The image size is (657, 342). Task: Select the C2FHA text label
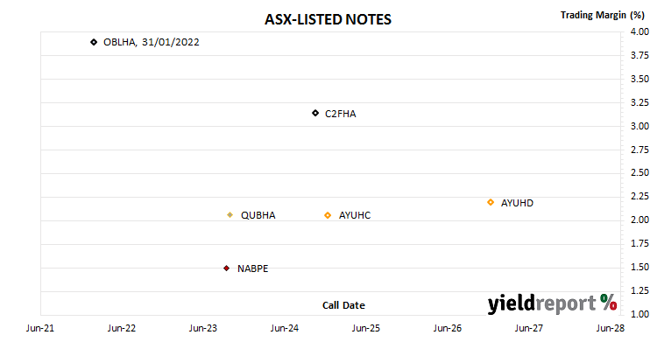(341, 114)
